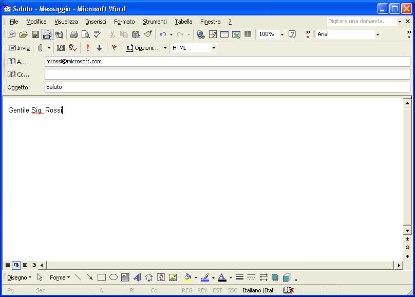Screen dimensions: 415x297
Task: Click the Copy icon in toolbar
Action: [x=124, y=34]
